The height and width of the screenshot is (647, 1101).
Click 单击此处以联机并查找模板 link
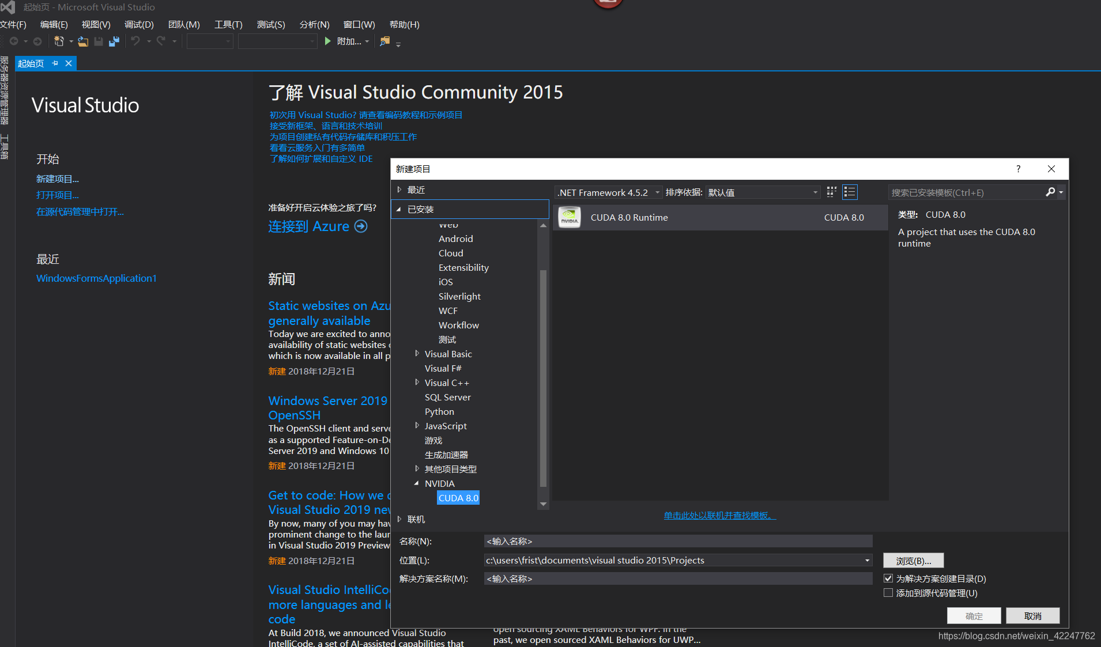tap(720, 515)
